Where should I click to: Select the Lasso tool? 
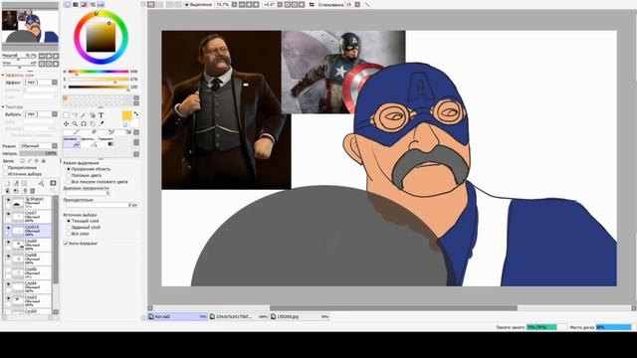coord(75,115)
